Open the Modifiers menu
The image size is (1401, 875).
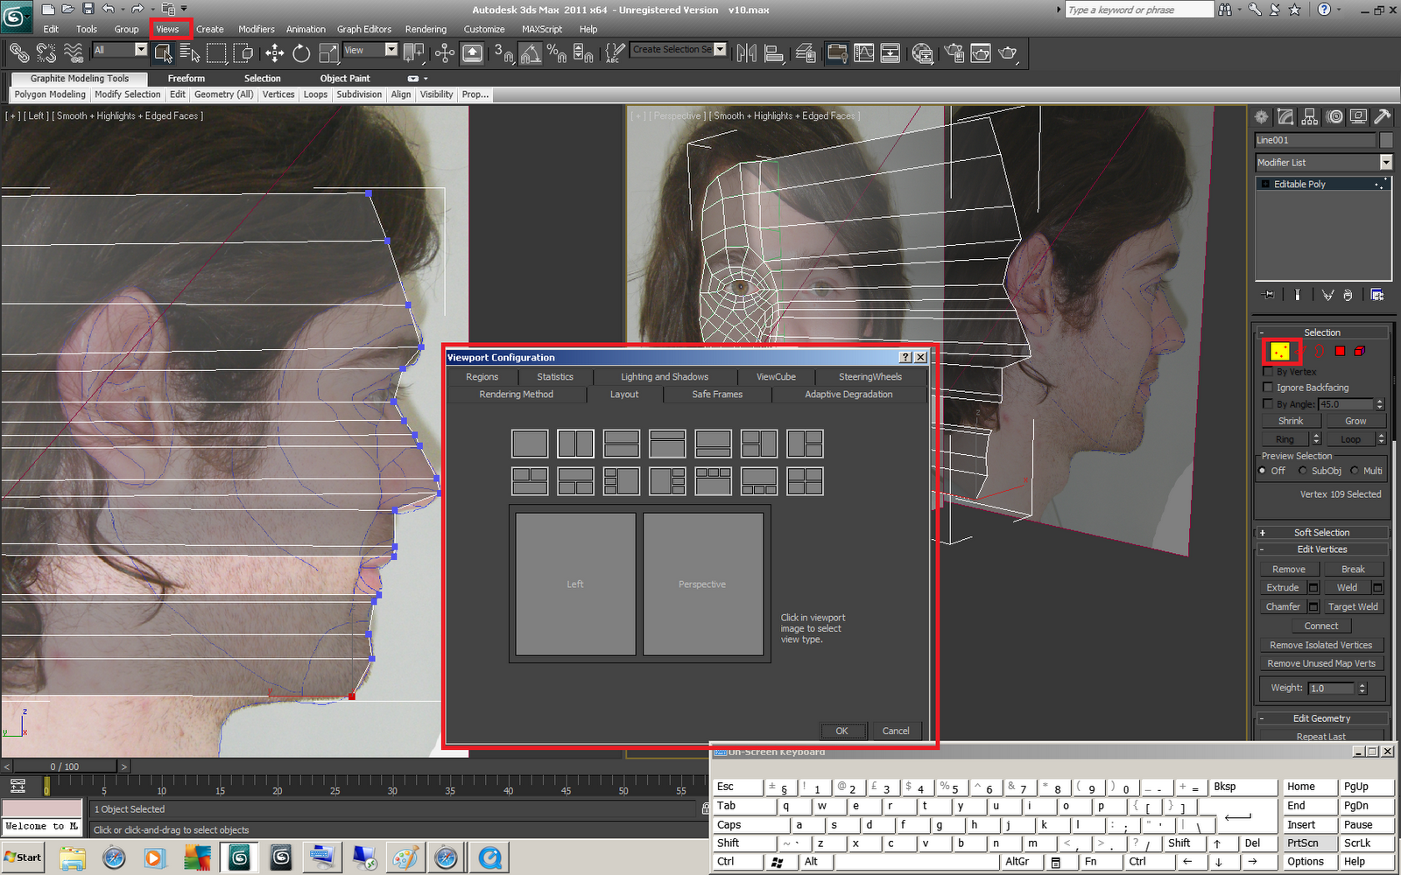point(257,29)
